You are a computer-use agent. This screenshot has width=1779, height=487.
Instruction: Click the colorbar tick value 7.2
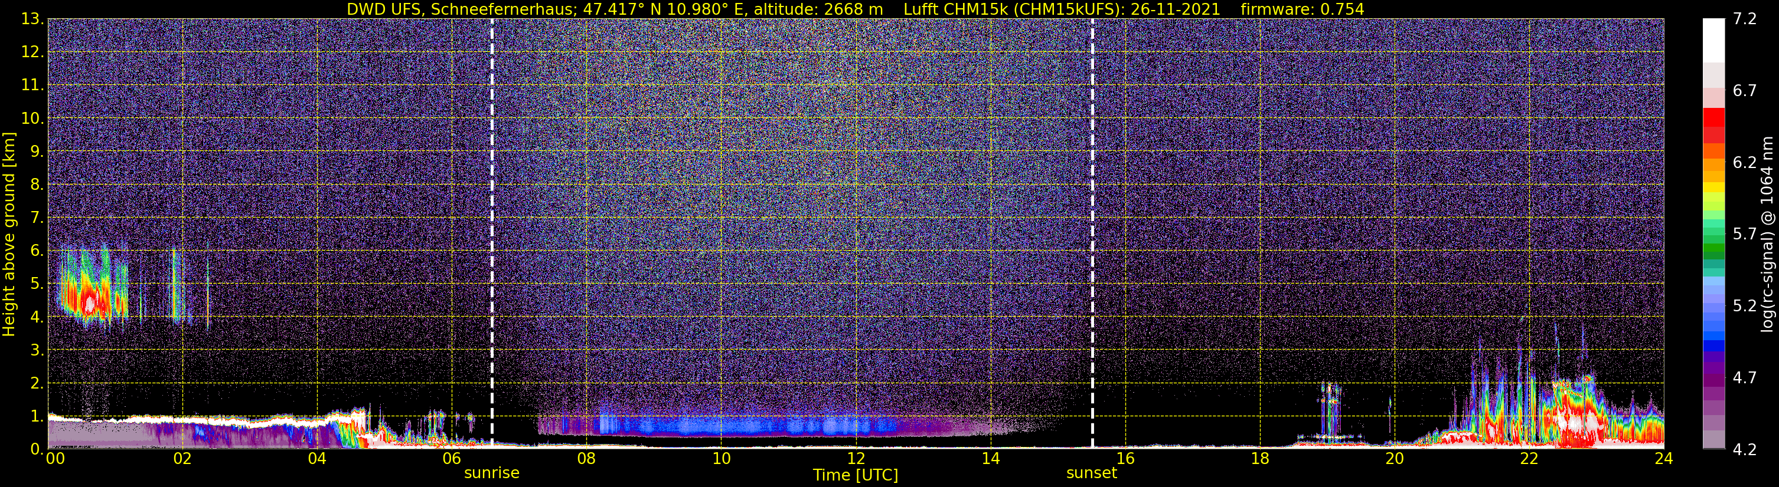coord(1745,19)
